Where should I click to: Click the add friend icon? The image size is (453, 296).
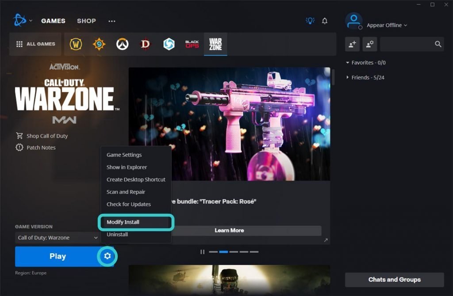pyautogui.click(x=352, y=44)
